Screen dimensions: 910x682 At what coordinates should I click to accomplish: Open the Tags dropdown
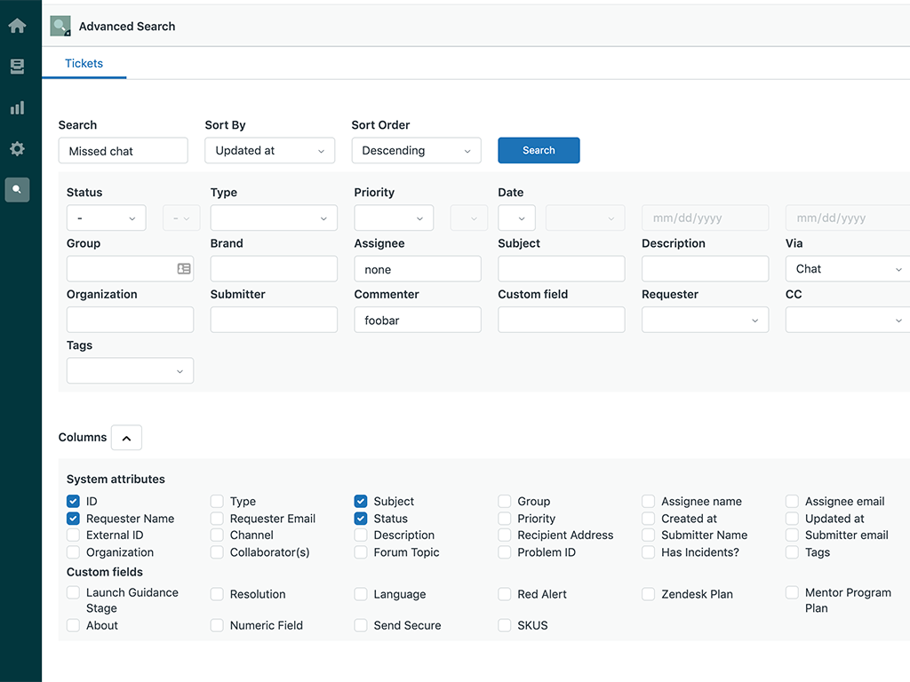(x=130, y=371)
